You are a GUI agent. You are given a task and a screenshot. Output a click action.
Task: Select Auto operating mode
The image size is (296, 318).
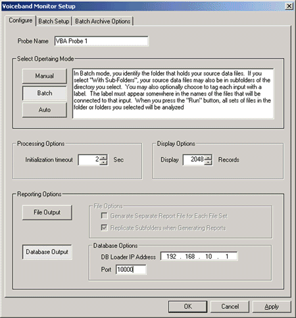(x=45, y=110)
